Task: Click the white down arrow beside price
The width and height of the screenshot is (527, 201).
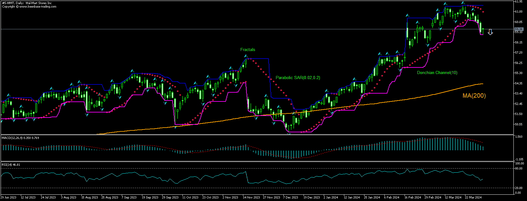Action: click(490, 32)
